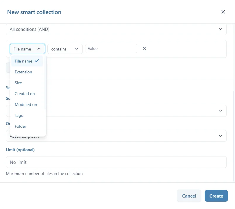This screenshot has width=235, height=209.
Task: Click the Maximum number of files hint text
Action: (44, 173)
